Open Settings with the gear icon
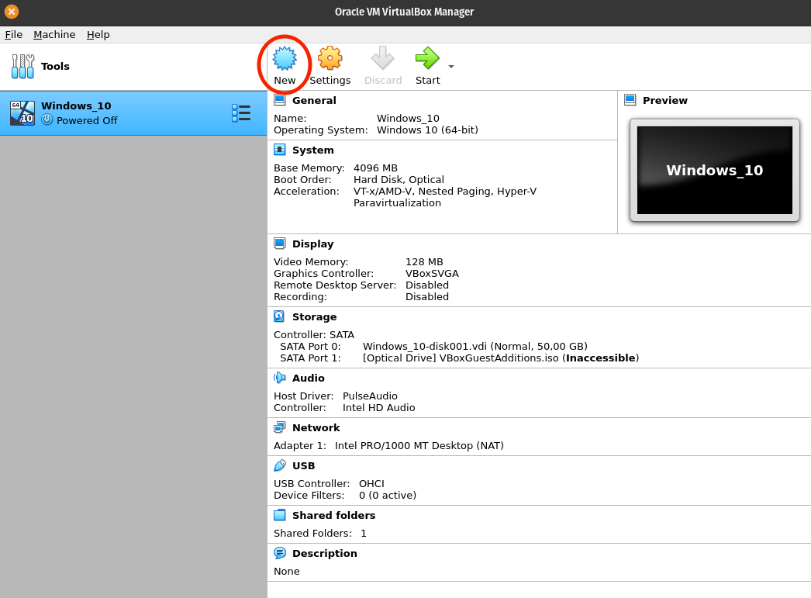Image resolution: width=811 pixels, height=598 pixels. [330, 59]
